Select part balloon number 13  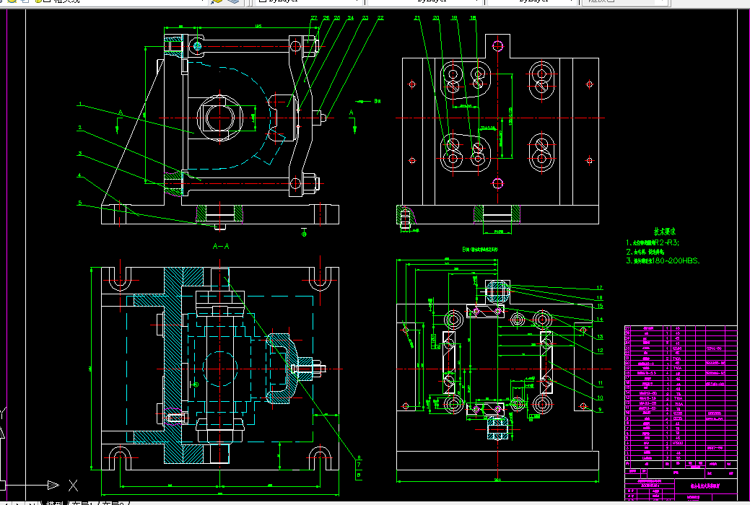tap(600, 337)
